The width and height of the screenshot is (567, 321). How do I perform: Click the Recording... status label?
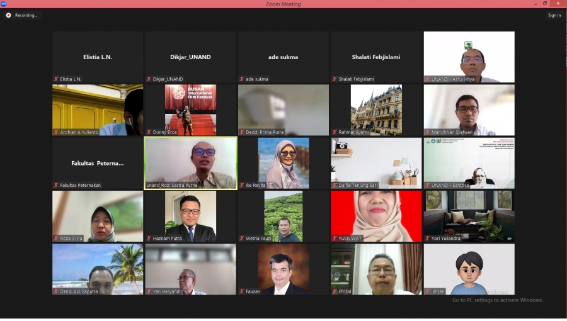click(26, 15)
